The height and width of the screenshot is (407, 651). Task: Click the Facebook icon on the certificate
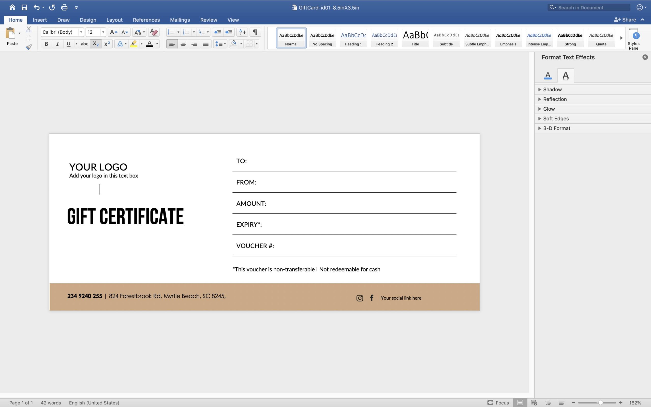tap(372, 298)
